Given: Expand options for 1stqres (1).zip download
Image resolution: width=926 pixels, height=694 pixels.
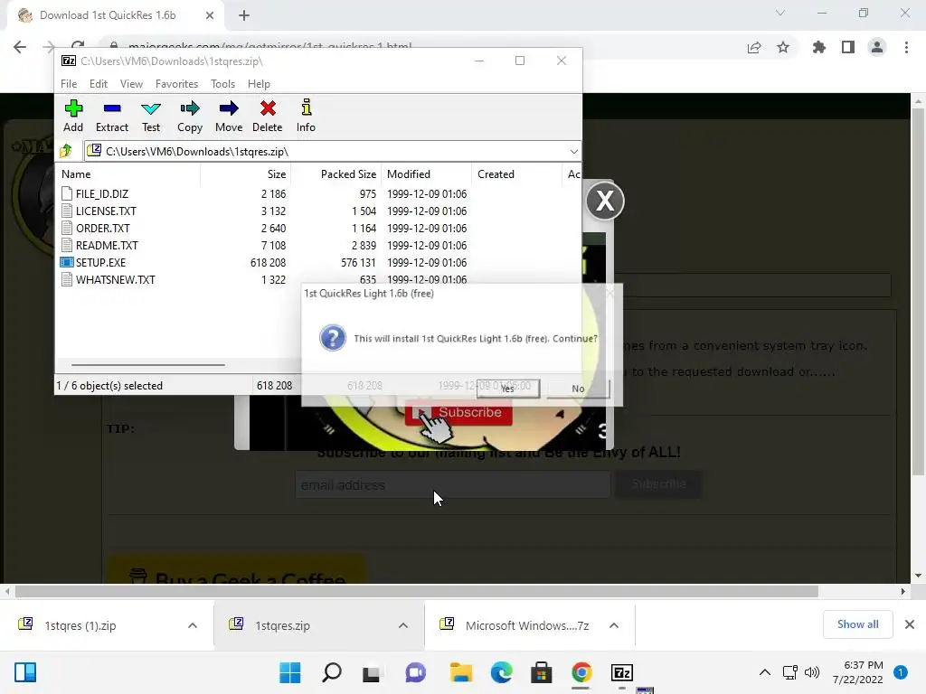Looking at the screenshot, I should pyautogui.click(x=193, y=625).
